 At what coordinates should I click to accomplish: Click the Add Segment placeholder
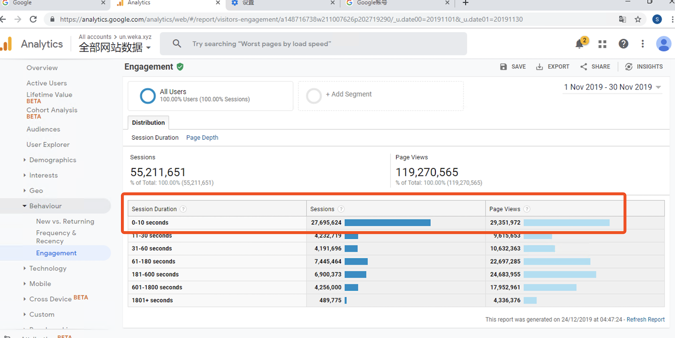point(348,95)
